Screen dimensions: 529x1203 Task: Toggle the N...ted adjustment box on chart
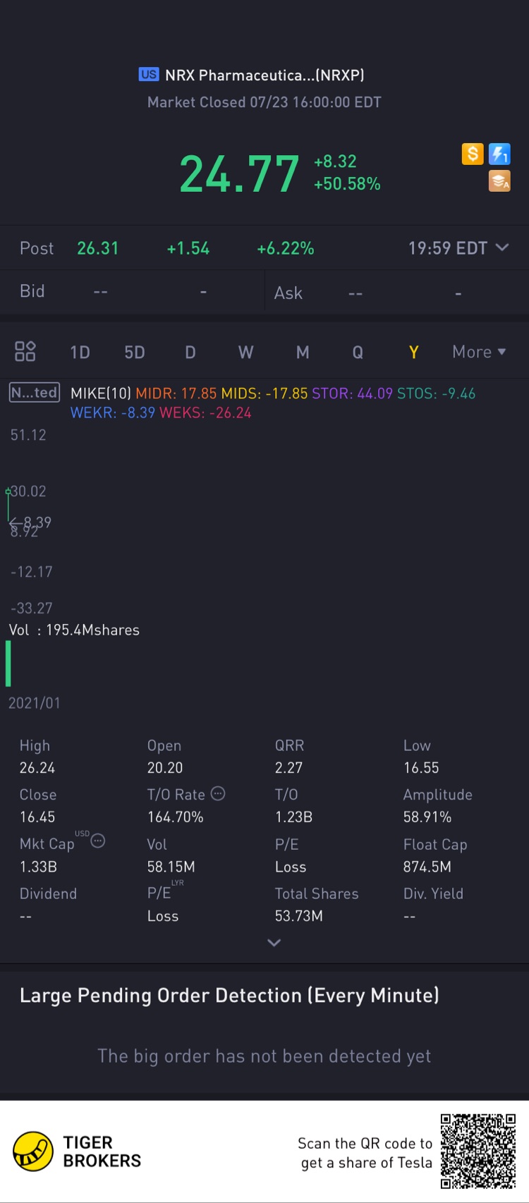34,393
